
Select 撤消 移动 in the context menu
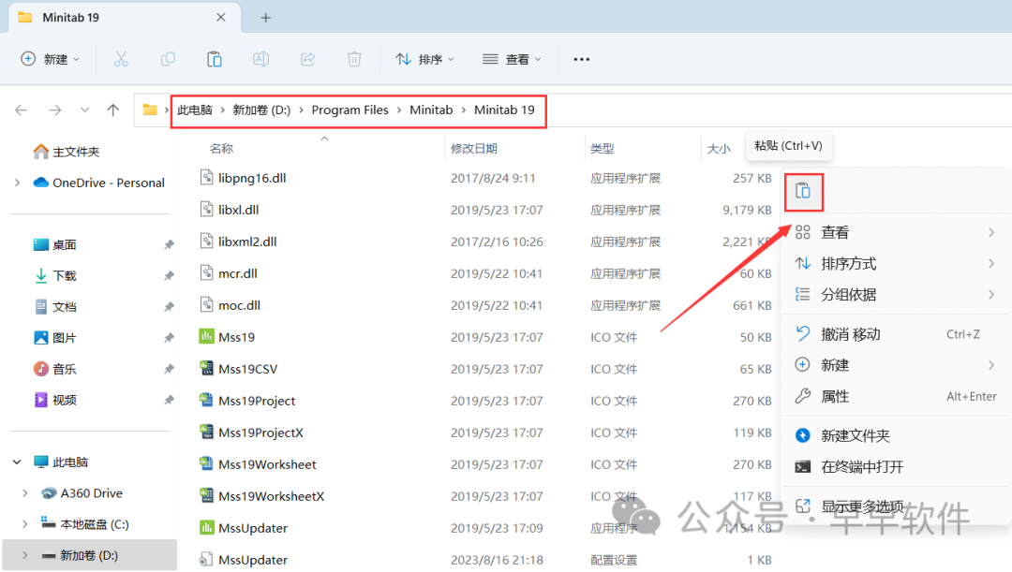(850, 334)
